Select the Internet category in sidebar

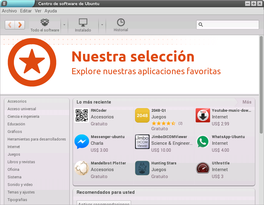14,147
